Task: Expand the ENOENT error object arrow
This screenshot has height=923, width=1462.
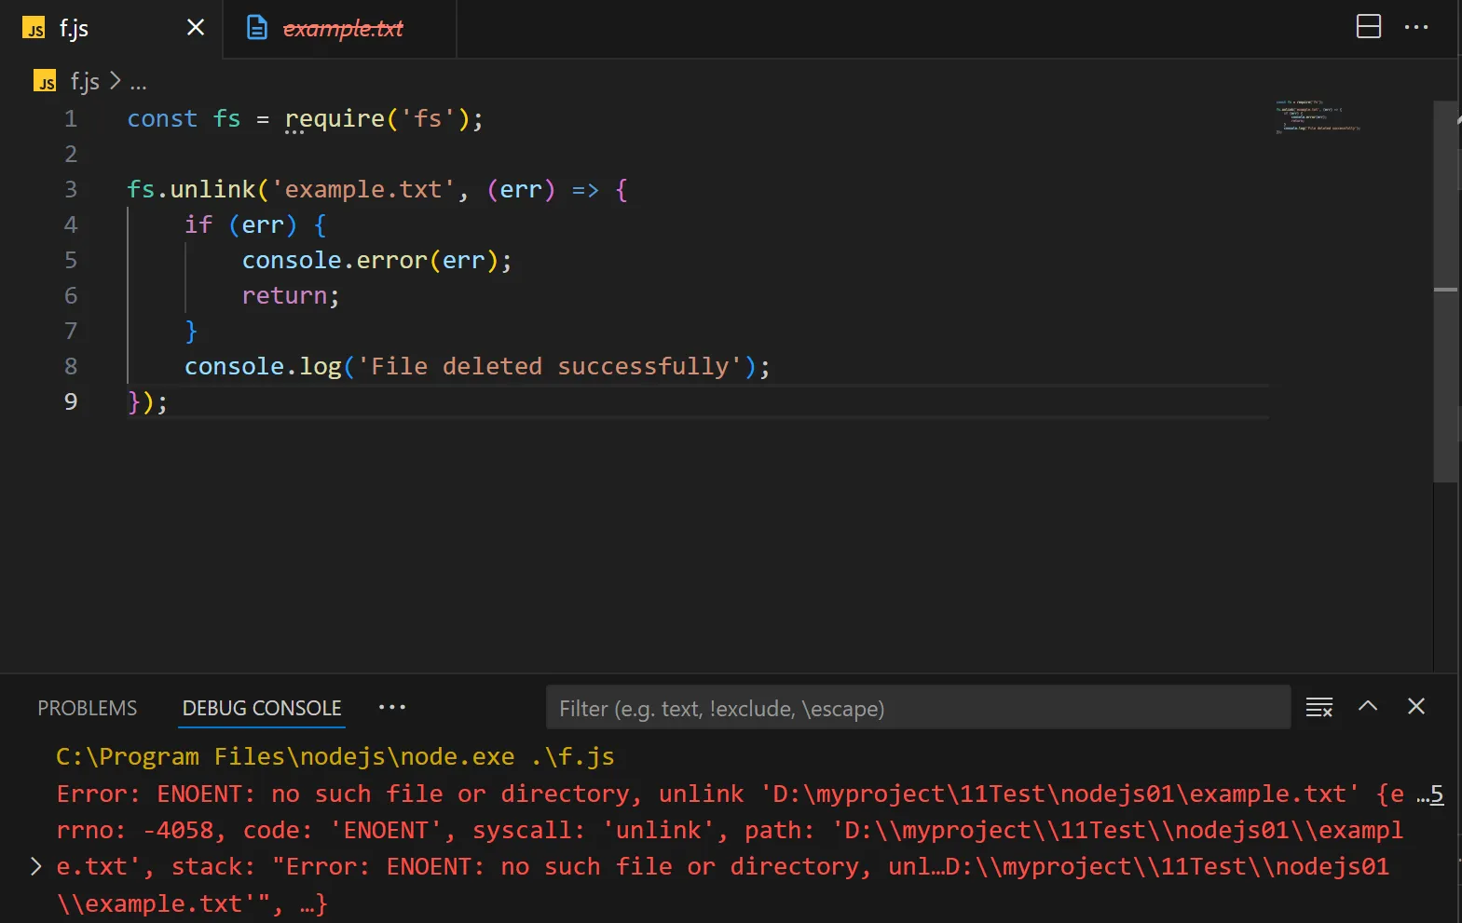Action: [x=35, y=866]
